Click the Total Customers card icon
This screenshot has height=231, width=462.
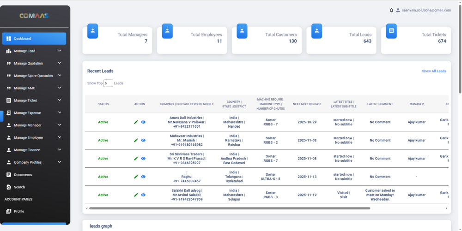pos(242,31)
